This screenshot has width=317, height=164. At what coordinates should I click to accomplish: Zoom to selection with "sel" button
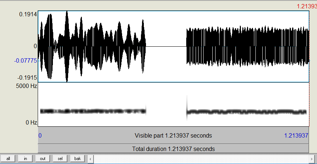click(x=60, y=159)
